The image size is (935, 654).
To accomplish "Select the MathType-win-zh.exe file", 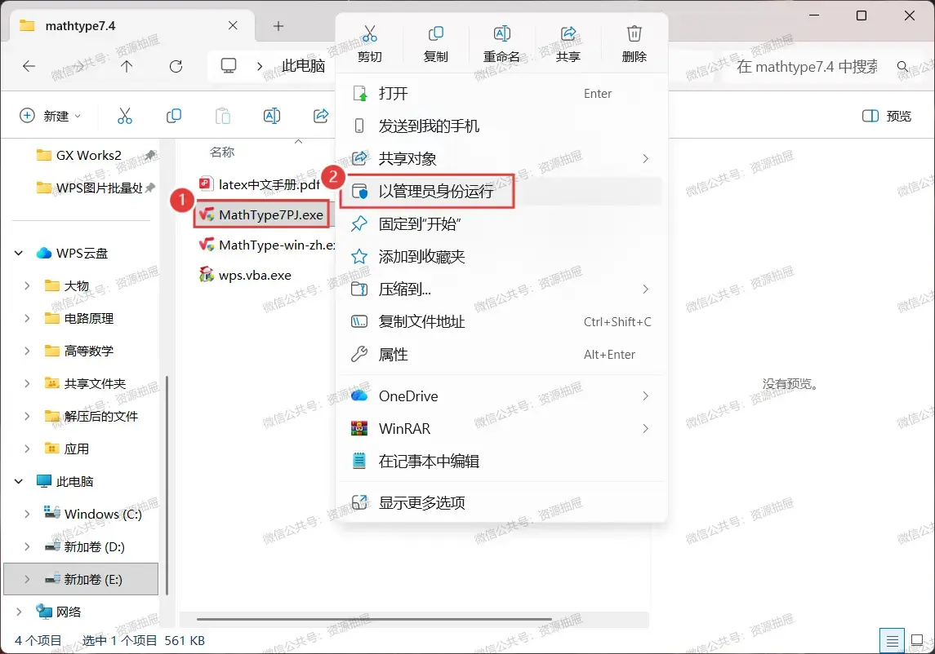I will tap(267, 245).
